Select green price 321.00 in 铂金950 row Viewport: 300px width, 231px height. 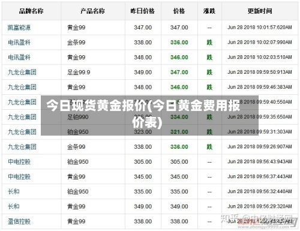(179, 132)
